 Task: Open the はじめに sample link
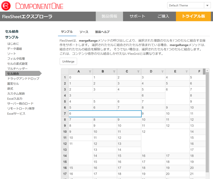pos(13,44)
